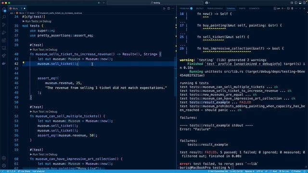Switch to the Debug Console tab
Viewport: 308px width, 173px height.
tap(215, 9)
